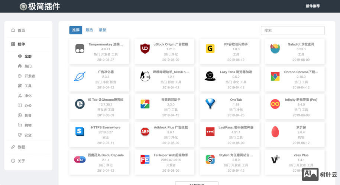
Task: Click the Tampermonkey extension icon
Action: pos(80,48)
